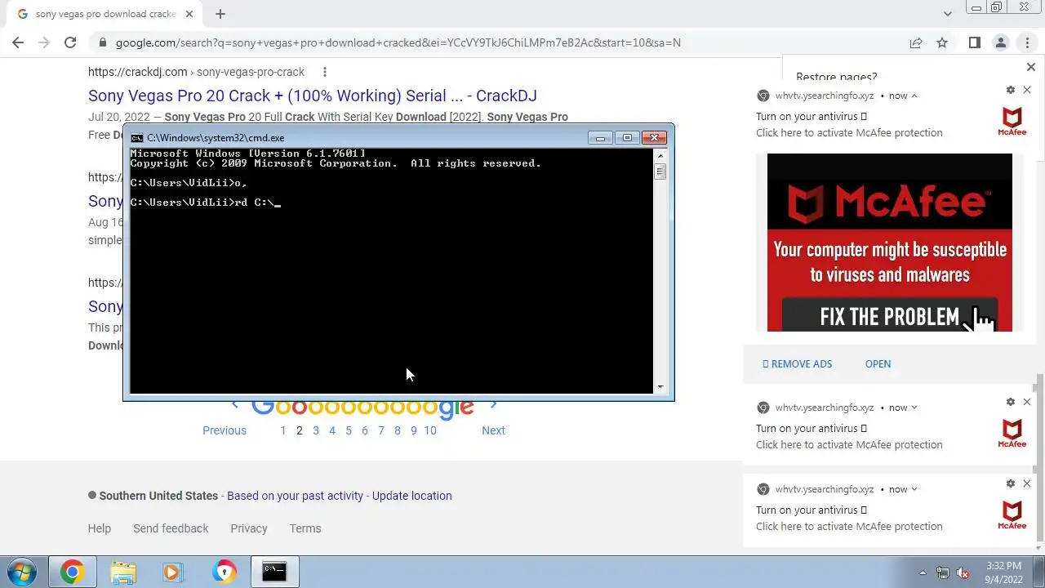
Task: Click the muted volume tray icon
Action: click(x=963, y=572)
